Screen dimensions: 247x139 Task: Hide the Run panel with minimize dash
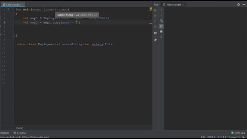click(x=244, y=5)
